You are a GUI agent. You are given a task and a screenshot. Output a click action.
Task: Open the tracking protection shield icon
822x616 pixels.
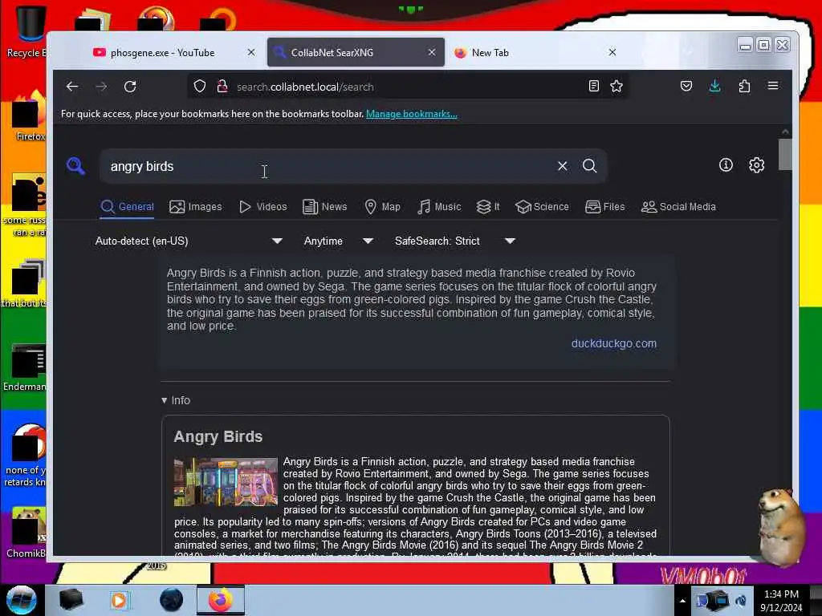click(x=200, y=87)
